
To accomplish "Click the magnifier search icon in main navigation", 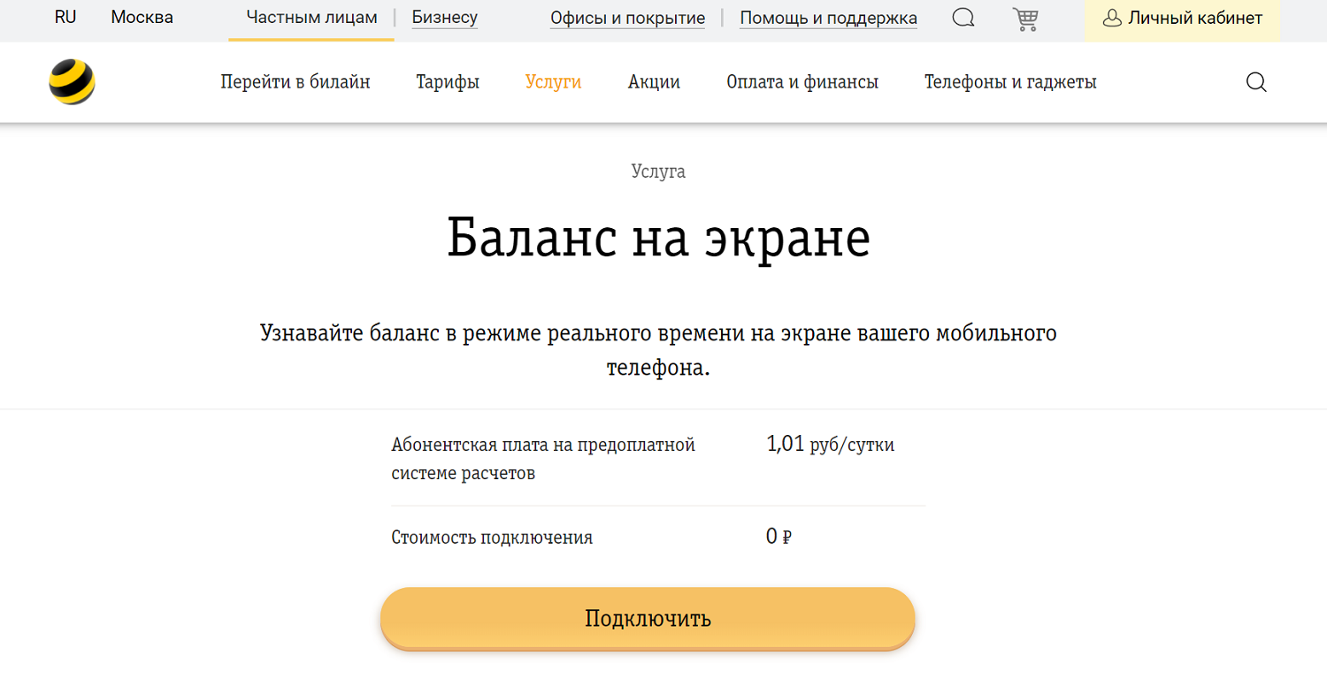I will (x=1256, y=82).
